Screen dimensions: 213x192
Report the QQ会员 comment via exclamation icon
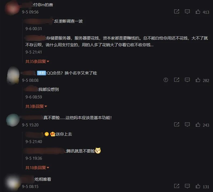coord(166,80)
